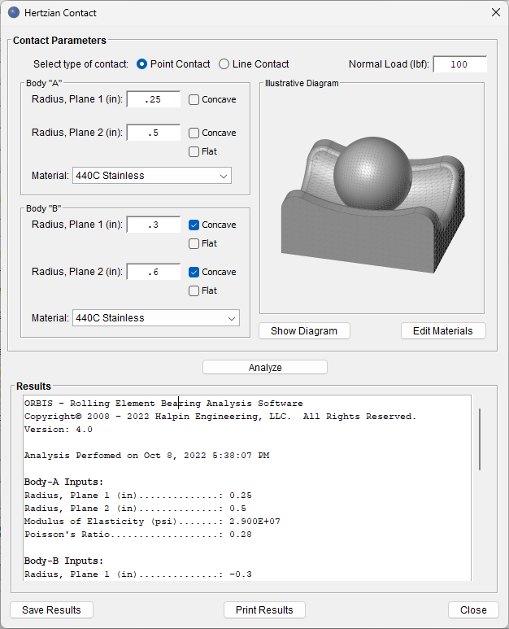Click the Results panel scrollbar
The width and height of the screenshot is (509, 629).
tap(479, 439)
